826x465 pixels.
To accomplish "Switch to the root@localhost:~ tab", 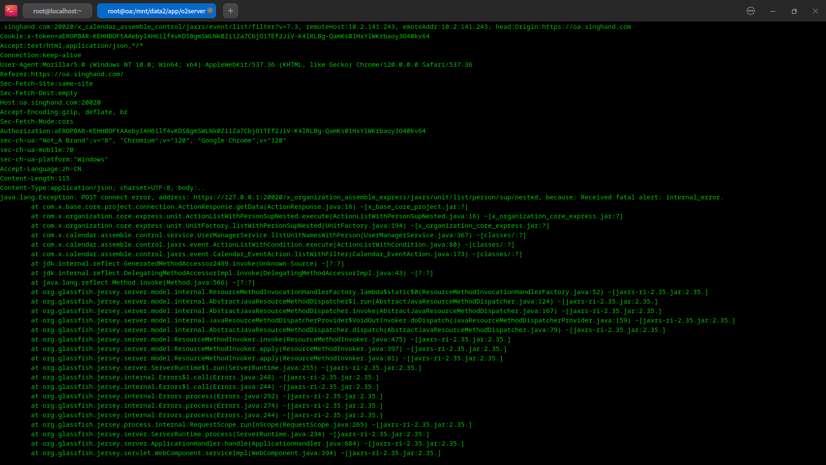I will (x=57, y=11).
